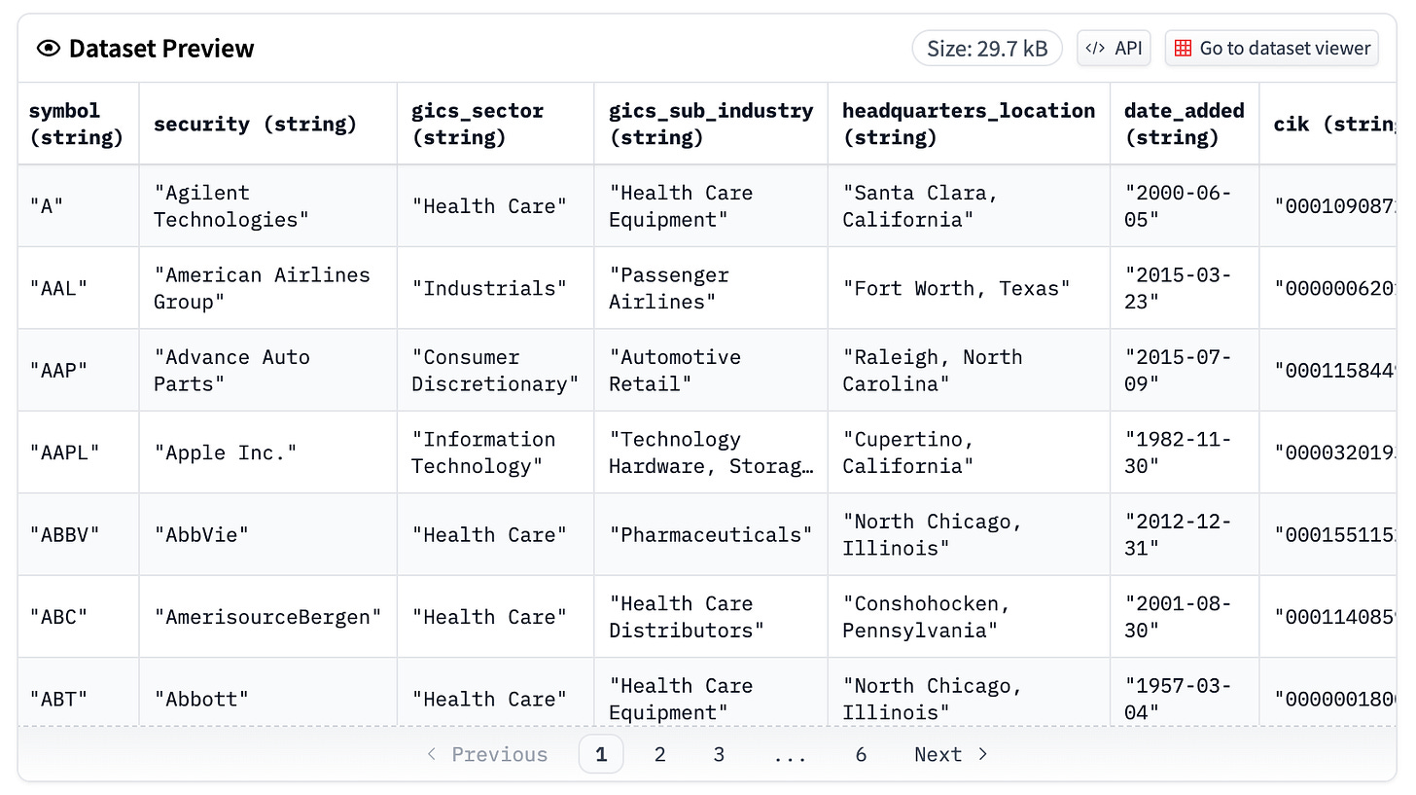
Task: Click the chevron icon next to Next
Action: tap(981, 754)
